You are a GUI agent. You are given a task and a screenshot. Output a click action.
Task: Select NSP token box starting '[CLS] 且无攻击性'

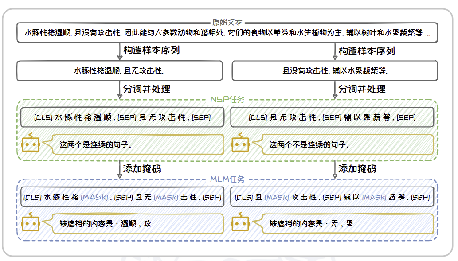coord(332,117)
